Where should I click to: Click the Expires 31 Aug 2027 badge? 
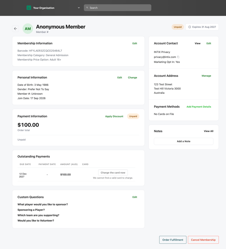(202, 27)
